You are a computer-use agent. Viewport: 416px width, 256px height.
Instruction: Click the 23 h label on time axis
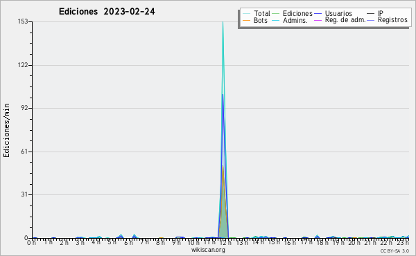pos(404,242)
